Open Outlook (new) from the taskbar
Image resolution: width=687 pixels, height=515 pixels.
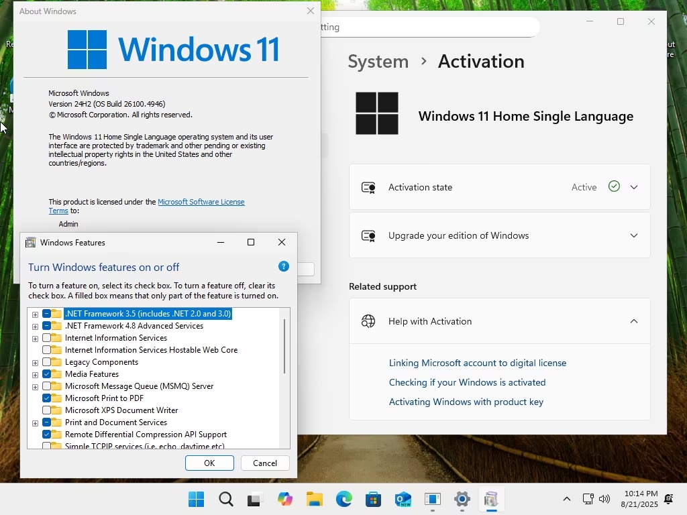pyautogui.click(x=403, y=499)
